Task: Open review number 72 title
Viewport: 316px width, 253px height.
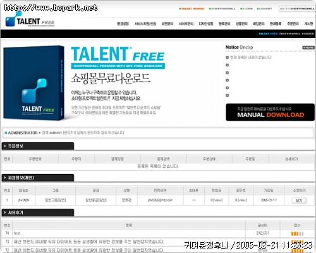Action: pyautogui.click(x=88, y=250)
